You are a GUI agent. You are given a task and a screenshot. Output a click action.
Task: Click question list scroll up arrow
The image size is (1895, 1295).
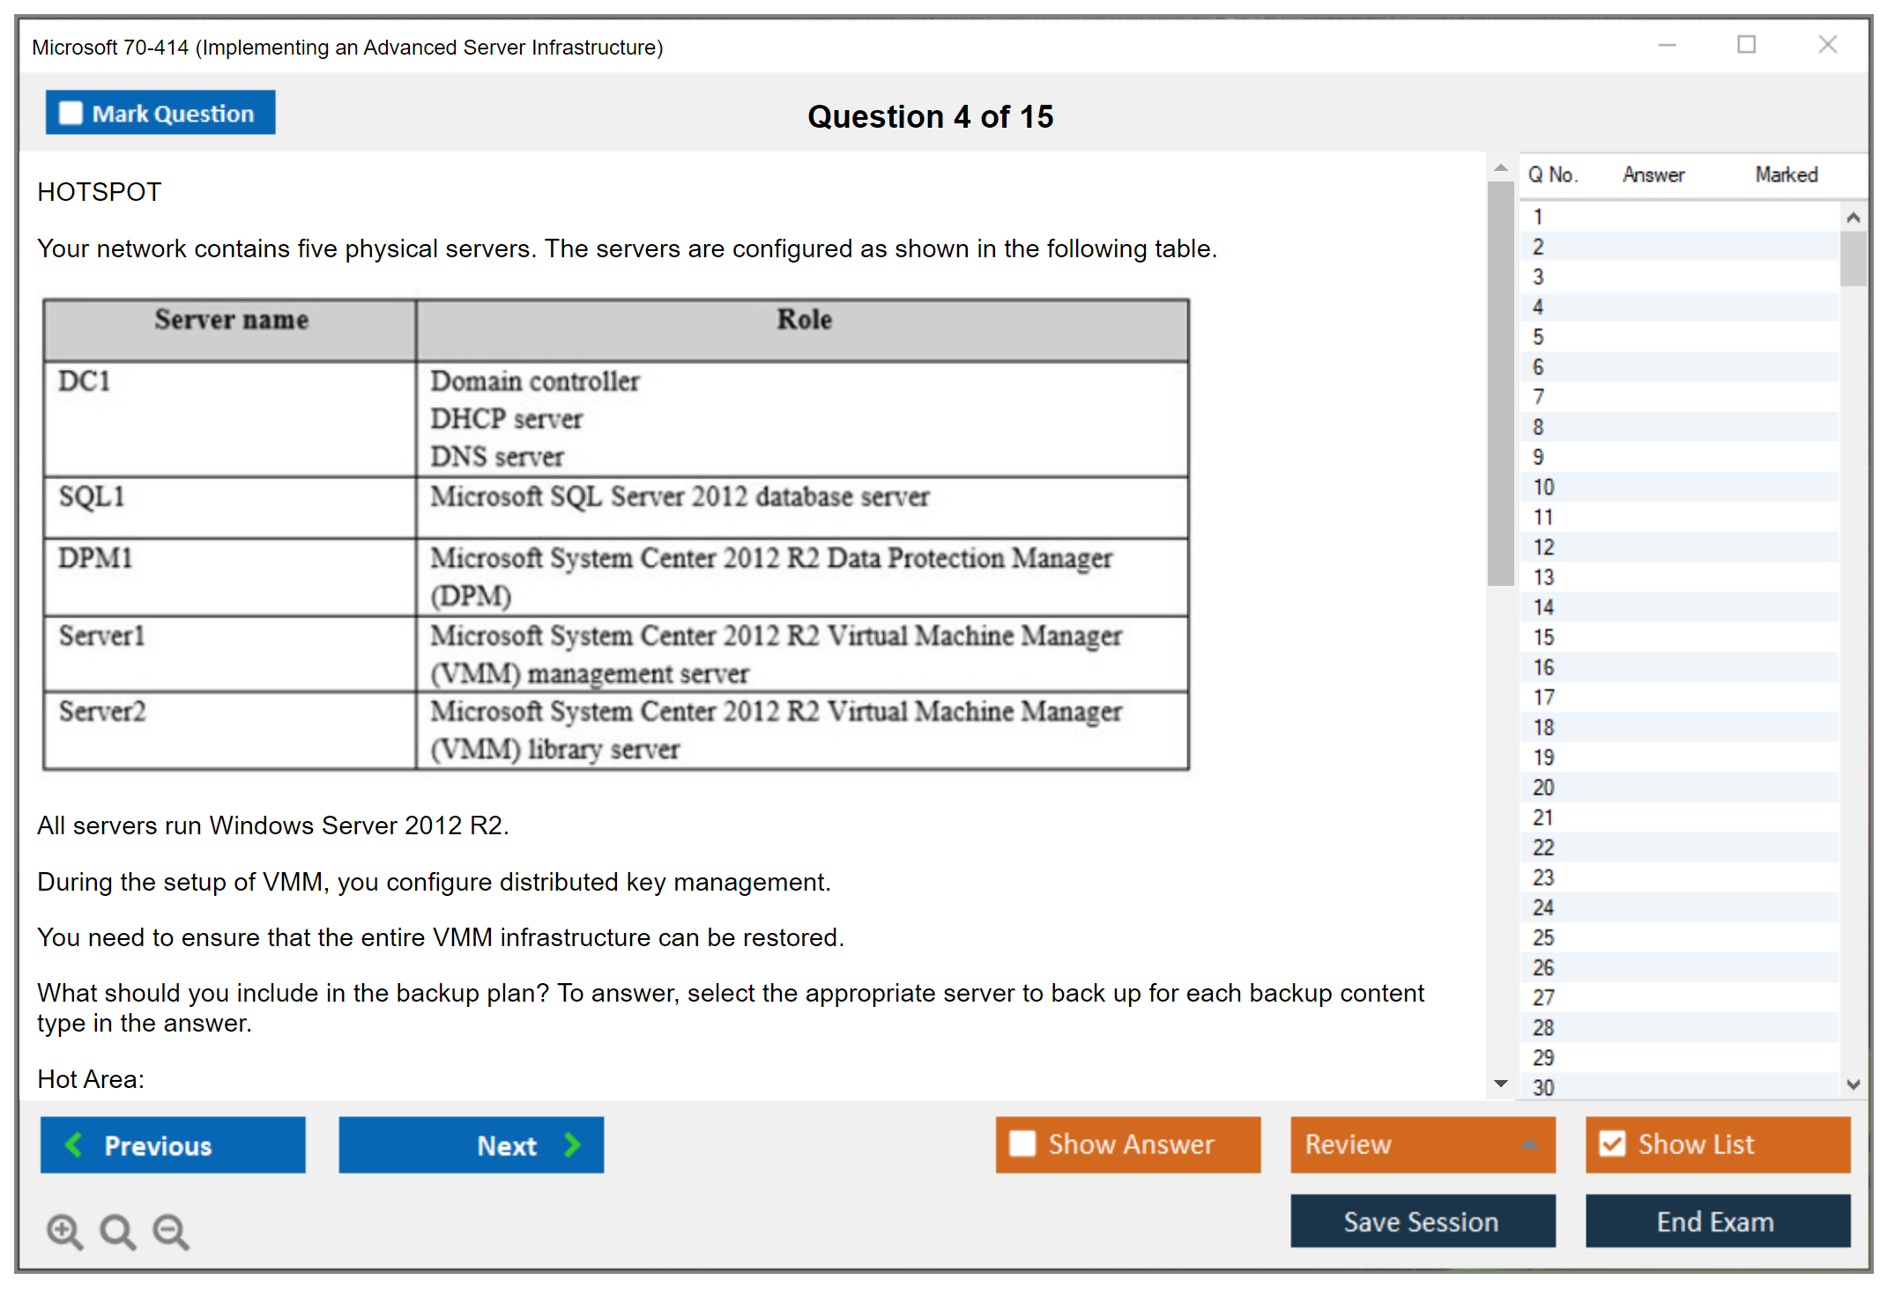click(x=1853, y=218)
